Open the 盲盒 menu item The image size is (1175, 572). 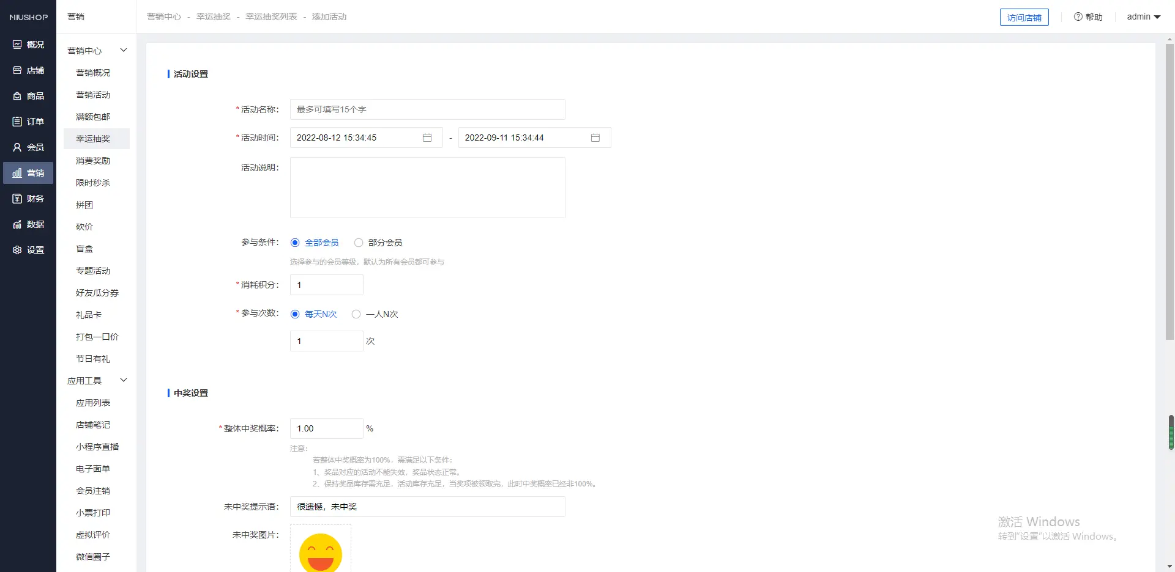click(x=84, y=249)
